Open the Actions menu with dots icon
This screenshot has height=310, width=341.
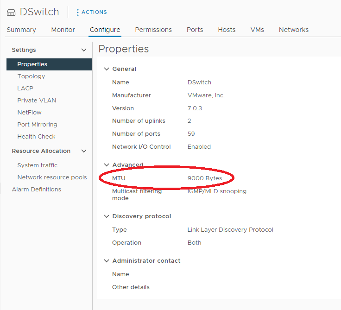point(91,12)
